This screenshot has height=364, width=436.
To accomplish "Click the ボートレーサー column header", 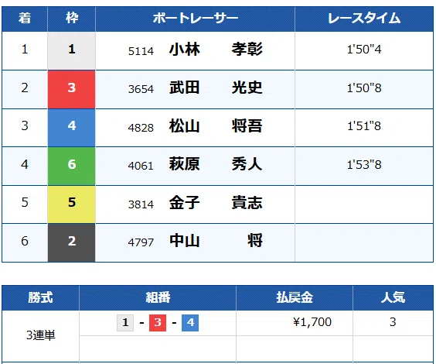I will pos(196,19).
